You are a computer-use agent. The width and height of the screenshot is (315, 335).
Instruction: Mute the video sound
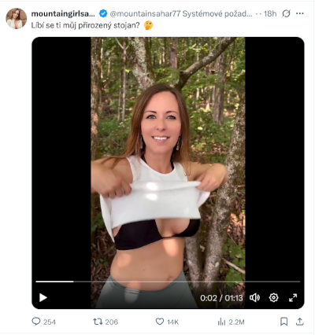click(x=254, y=297)
